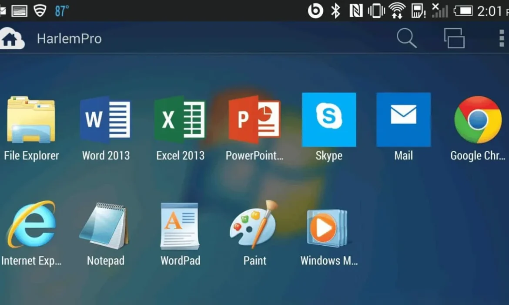Open the Excel 2013 app icon
The height and width of the screenshot is (305, 509).
[x=180, y=120]
